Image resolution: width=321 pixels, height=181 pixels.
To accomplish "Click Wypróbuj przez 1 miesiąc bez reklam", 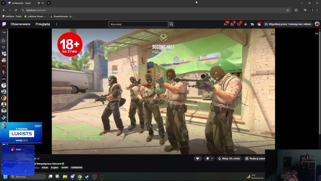I will click(x=288, y=24).
